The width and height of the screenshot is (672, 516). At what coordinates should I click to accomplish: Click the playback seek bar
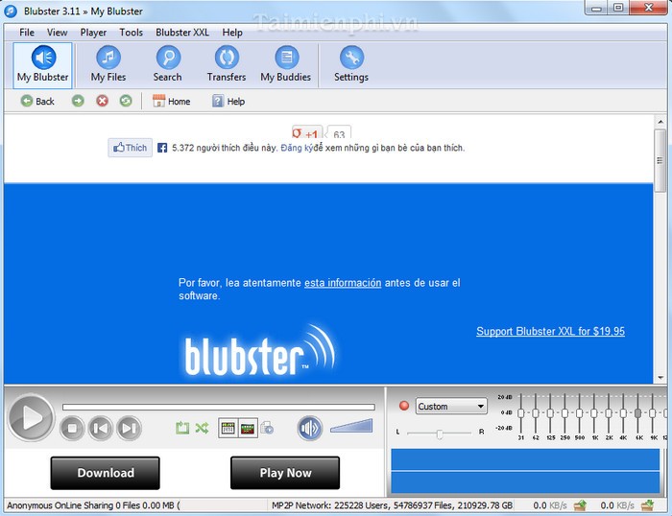[x=219, y=407]
